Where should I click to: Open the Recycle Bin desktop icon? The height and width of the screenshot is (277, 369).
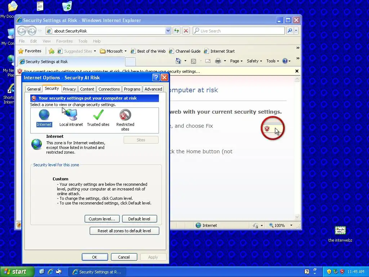pyautogui.click(x=67, y=6)
